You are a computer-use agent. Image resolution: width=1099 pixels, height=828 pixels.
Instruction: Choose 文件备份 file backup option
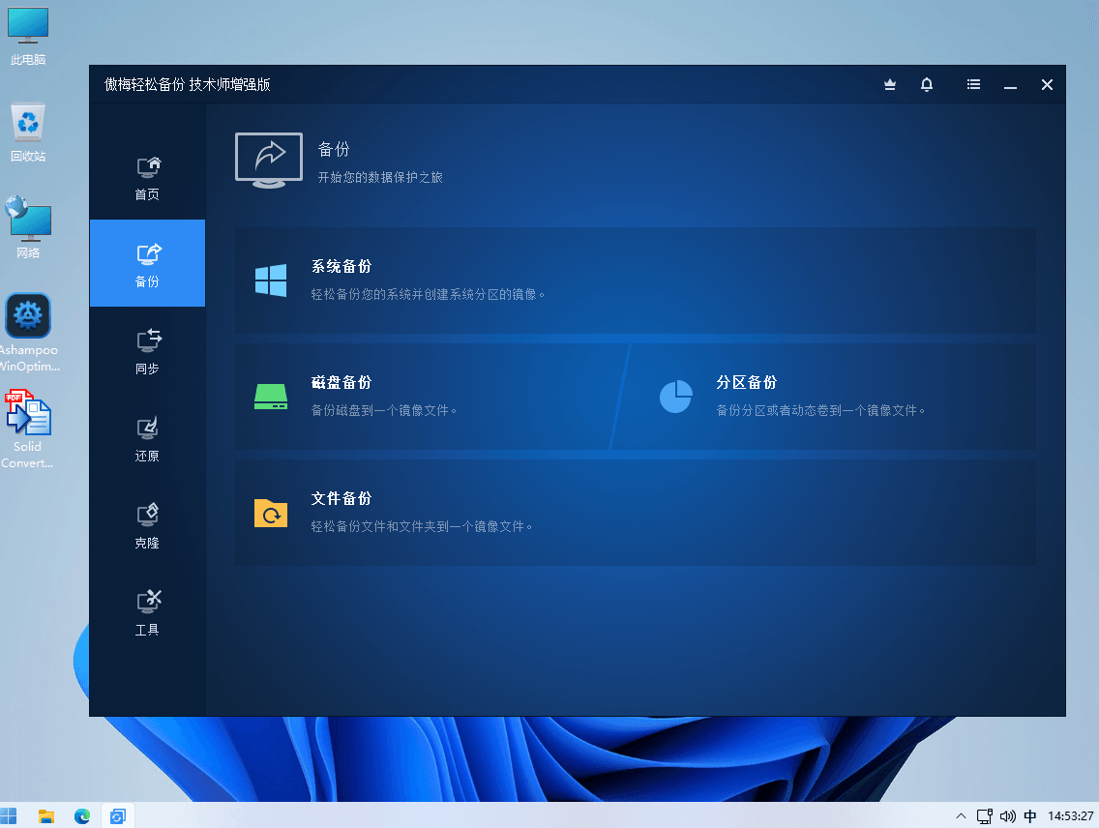(636, 513)
